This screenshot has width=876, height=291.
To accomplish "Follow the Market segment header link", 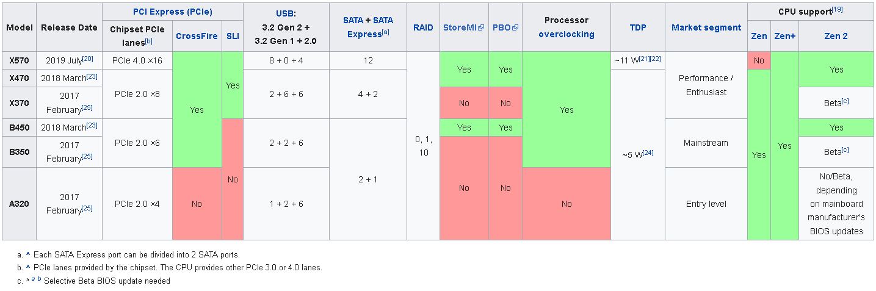I will point(706,27).
